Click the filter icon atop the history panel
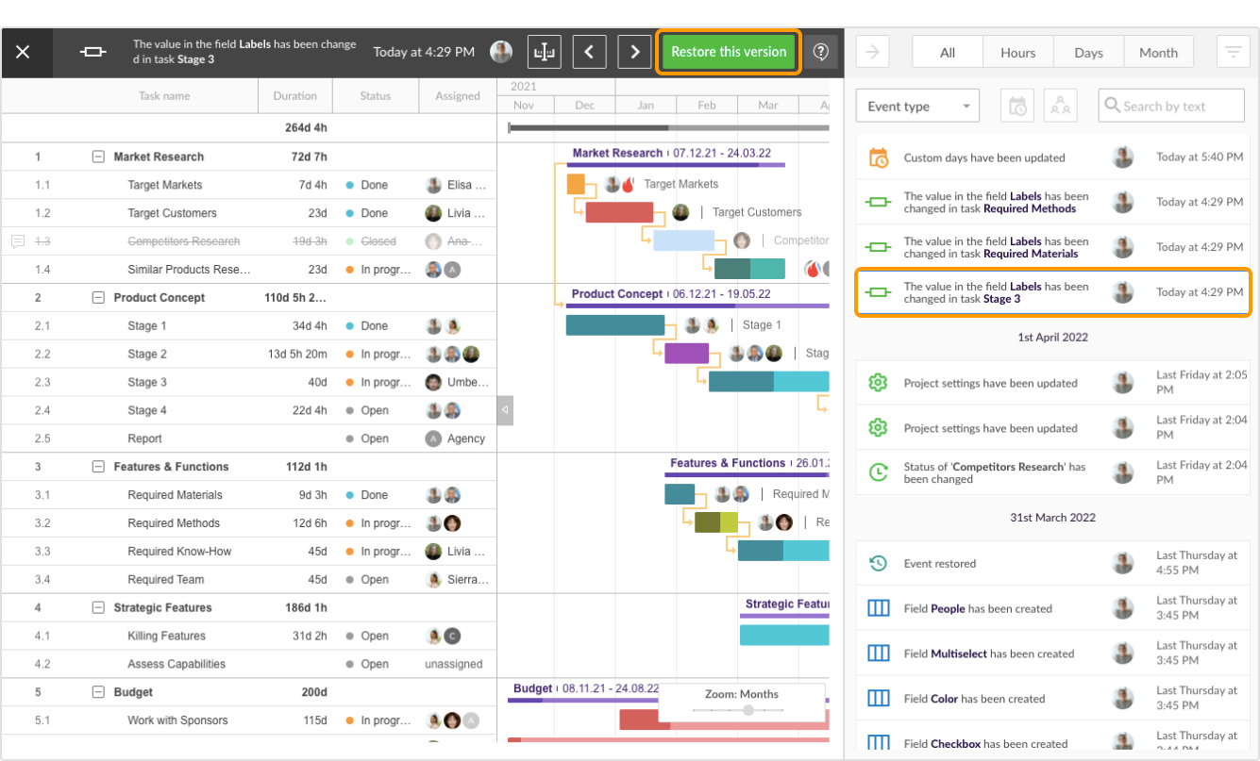 tap(1234, 52)
